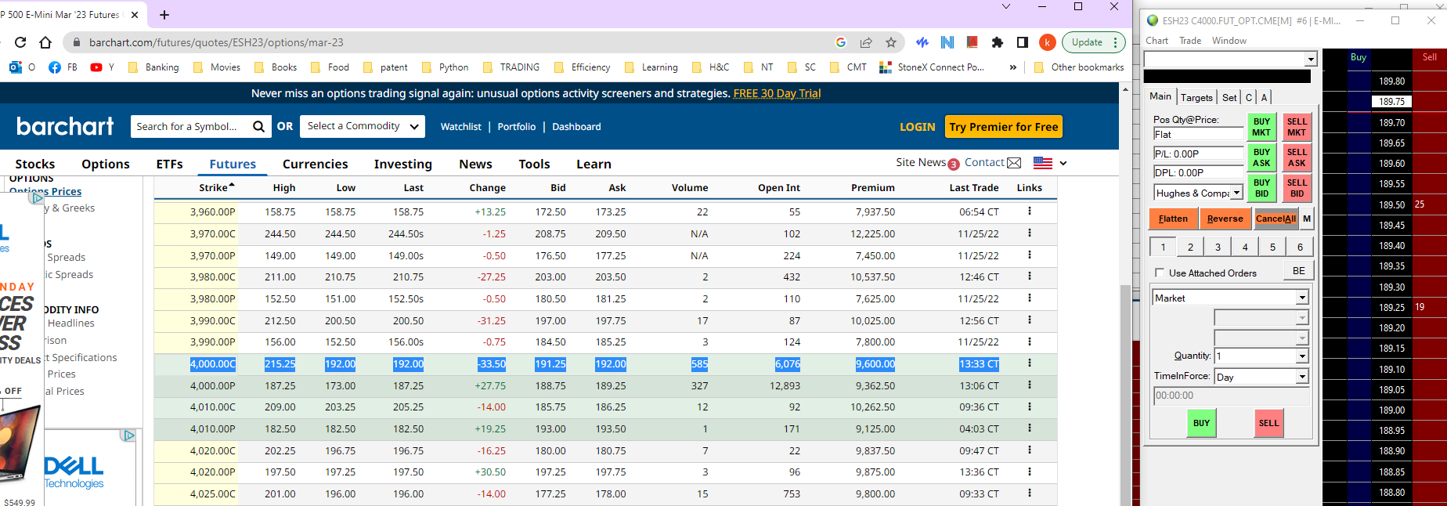This screenshot has width=1447, height=506.
Task: Enable Use Attached Orders checkbox
Action: (1160, 273)
